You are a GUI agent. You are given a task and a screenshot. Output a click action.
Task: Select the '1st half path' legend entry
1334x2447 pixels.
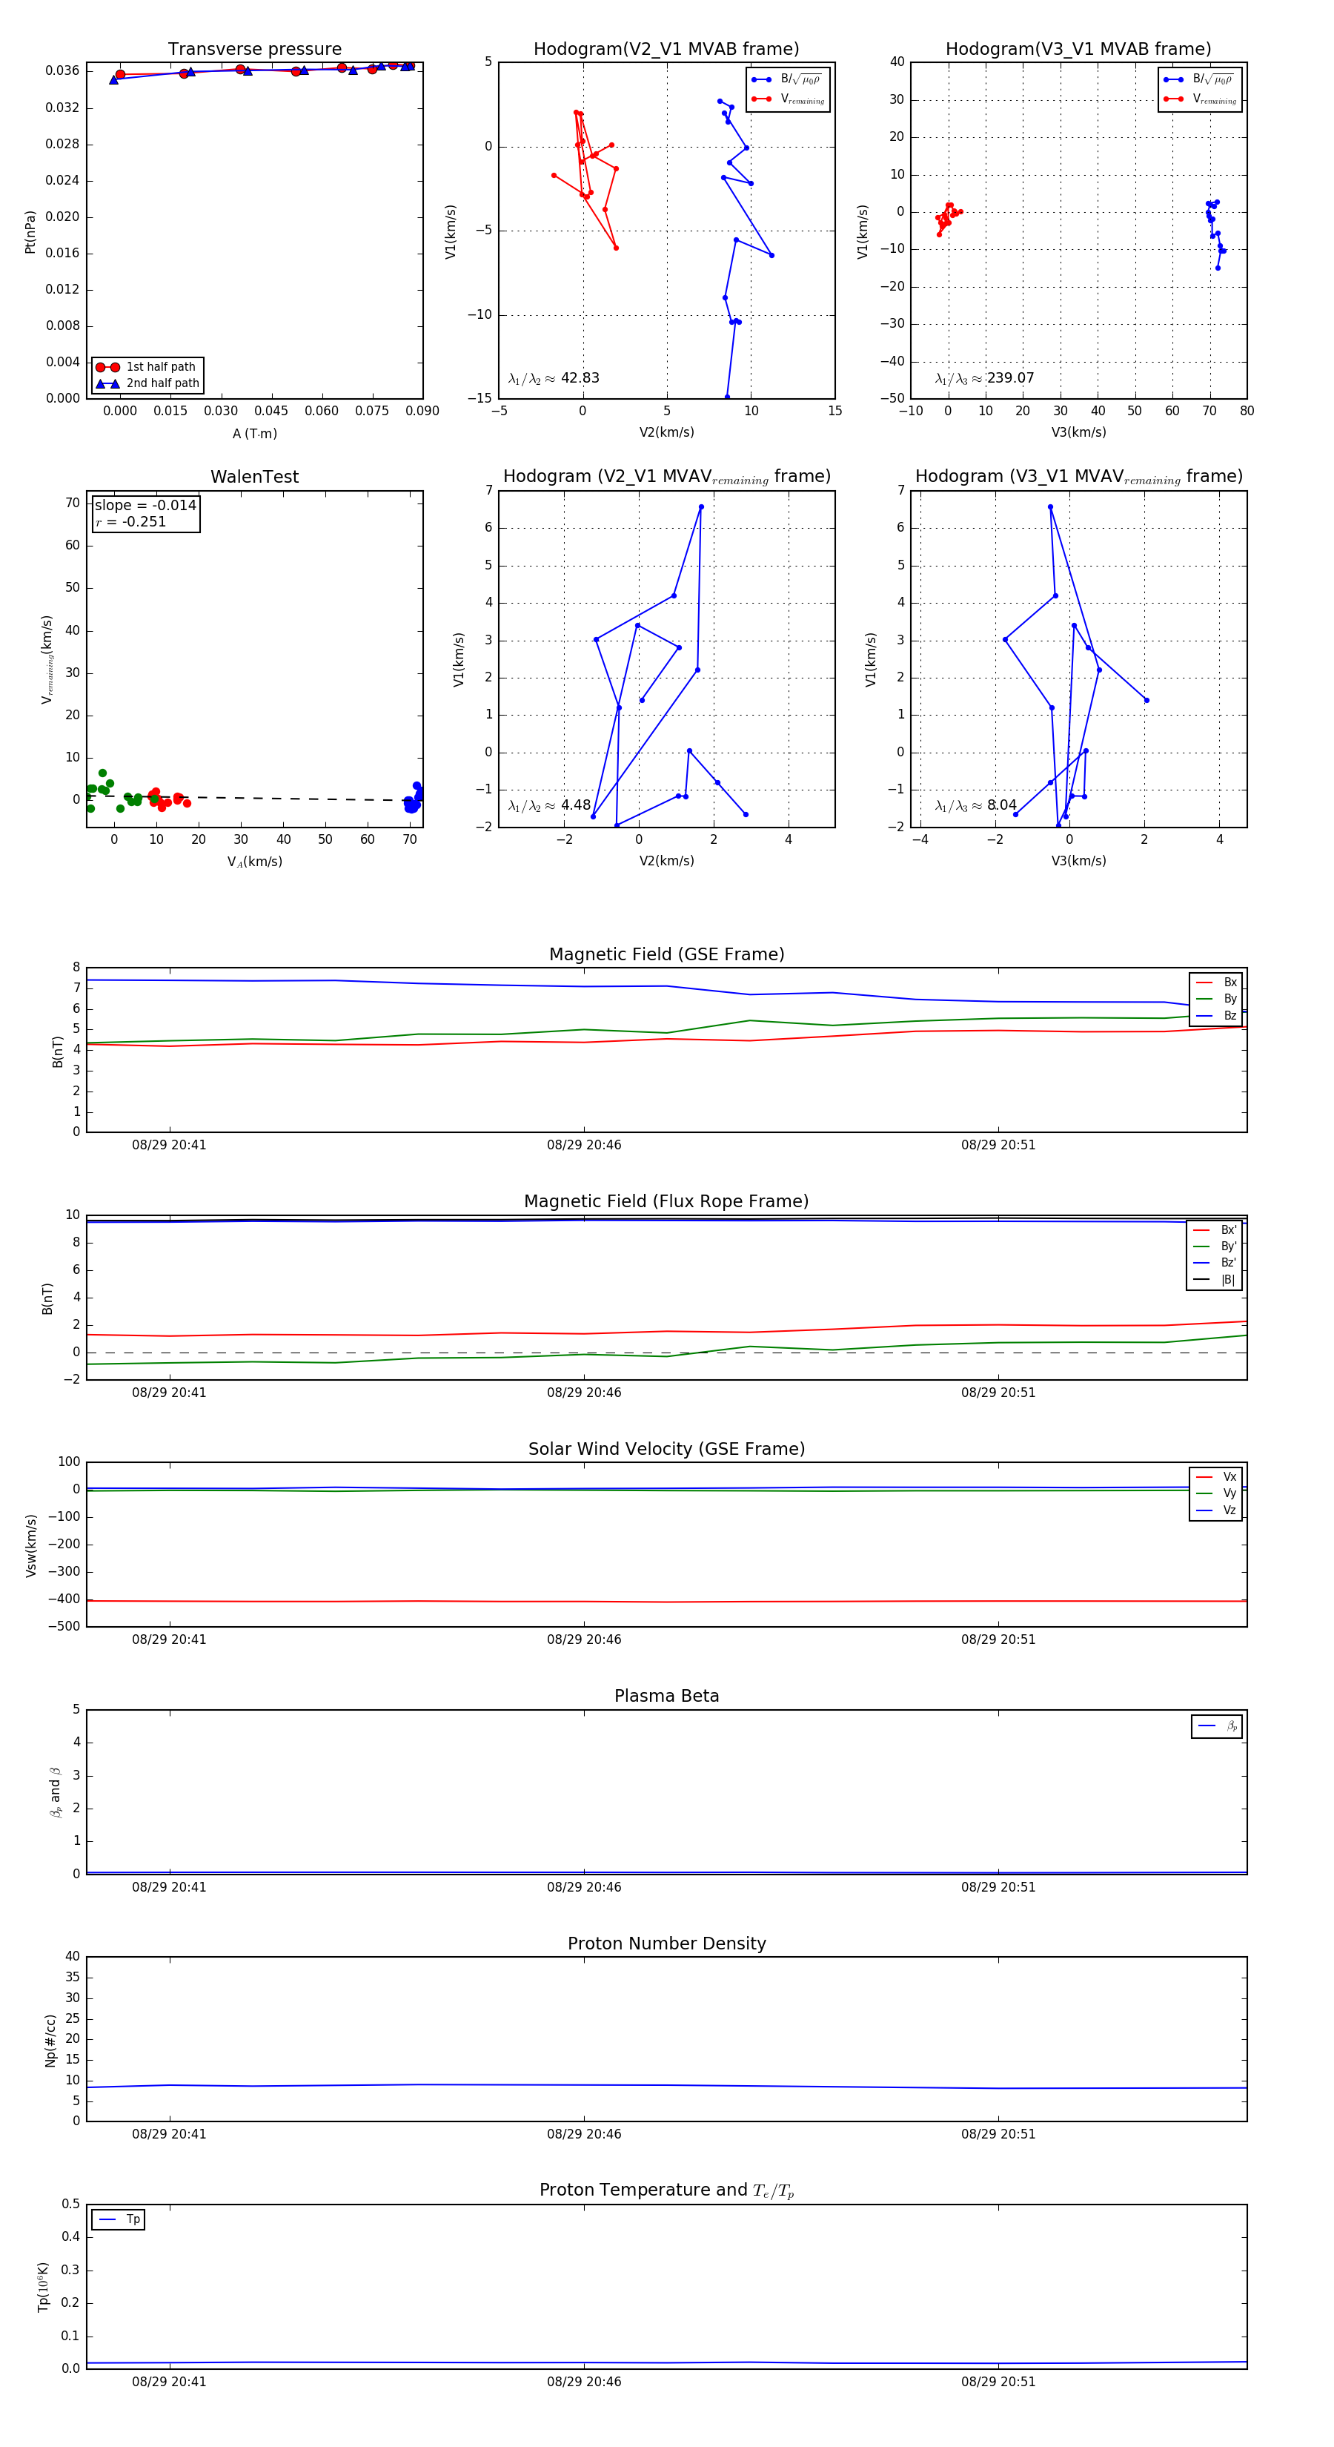147,366
